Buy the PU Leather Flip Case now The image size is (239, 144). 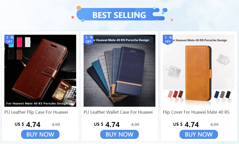pyautogui.click(x=40, y=134)
